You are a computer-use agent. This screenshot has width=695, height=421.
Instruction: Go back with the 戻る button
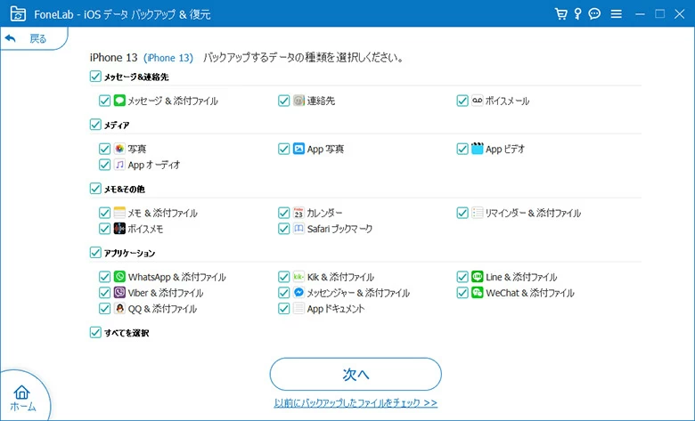(27, 39)
